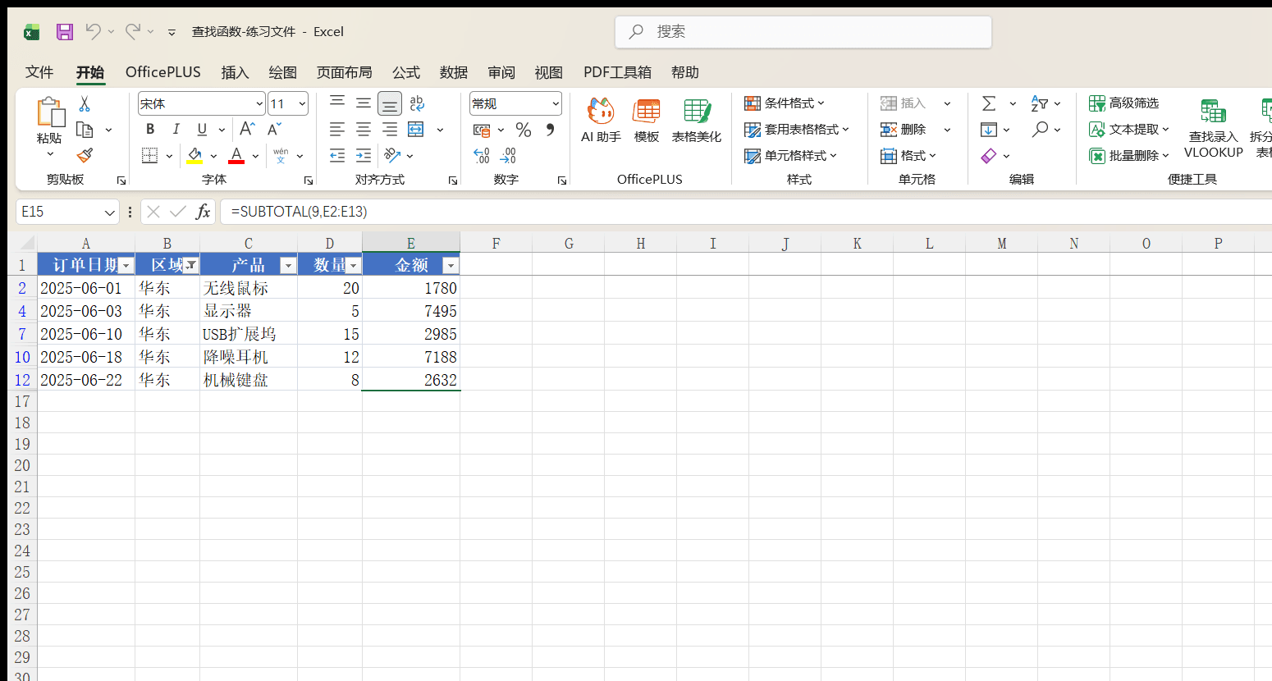
Task: Click the AutoSum sigma icon
Action: click(x=989, y=103)
